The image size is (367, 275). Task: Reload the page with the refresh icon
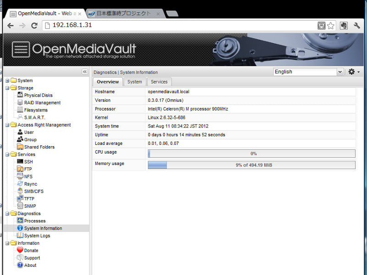click(34, 26)
